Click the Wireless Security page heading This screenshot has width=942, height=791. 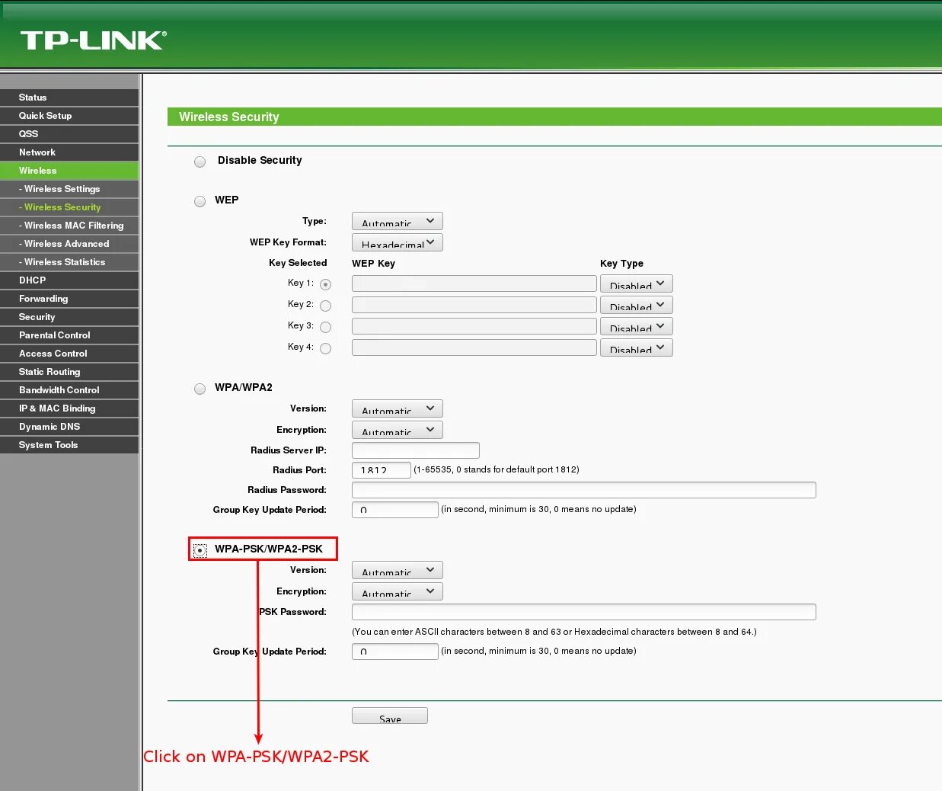point(229,117)
